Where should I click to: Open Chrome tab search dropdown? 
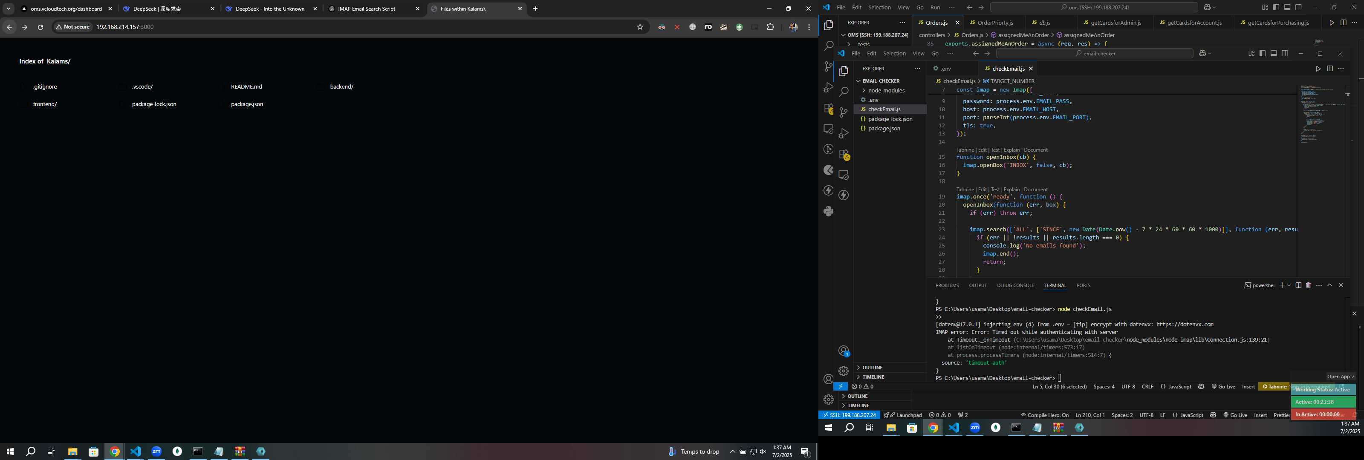click(9, 9)
